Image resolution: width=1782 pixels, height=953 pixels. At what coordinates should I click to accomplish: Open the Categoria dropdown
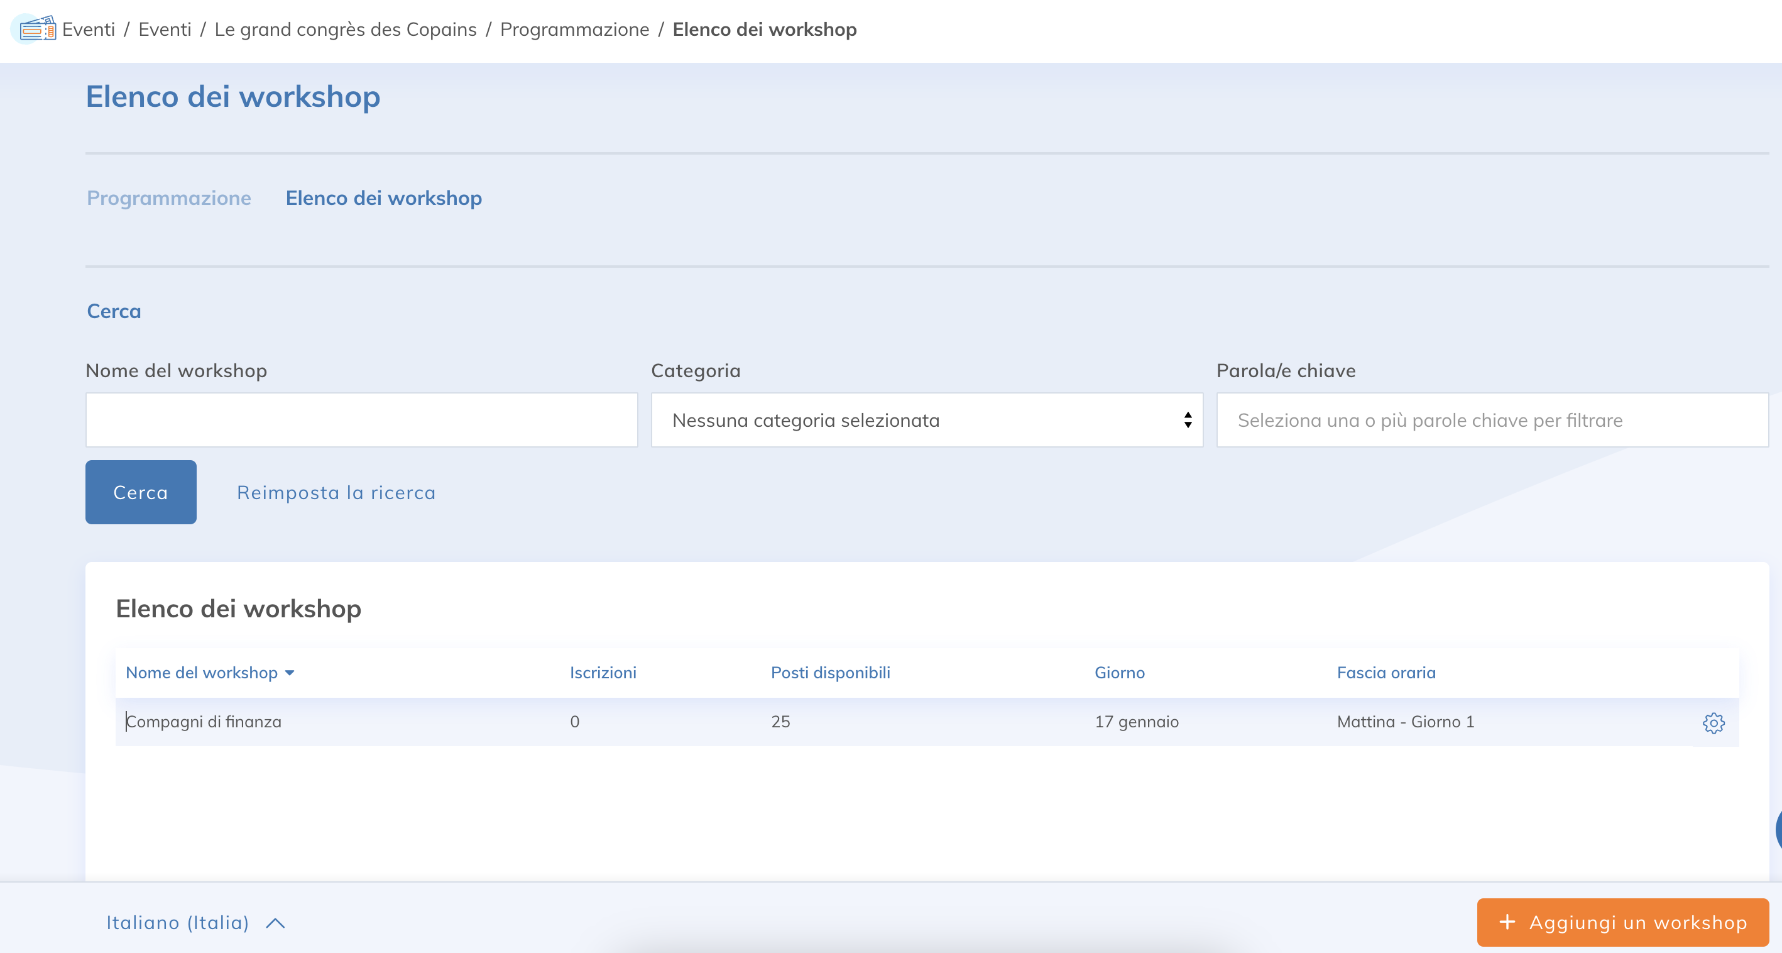[x=926, y=420]
